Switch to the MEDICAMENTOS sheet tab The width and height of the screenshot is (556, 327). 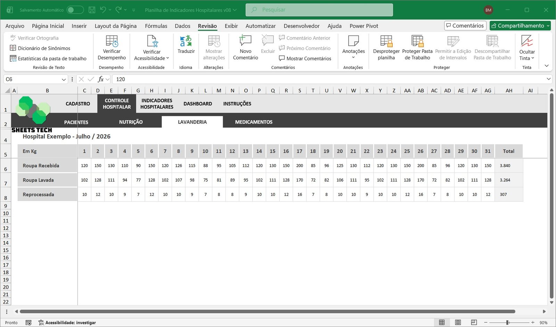coord(254,122)
